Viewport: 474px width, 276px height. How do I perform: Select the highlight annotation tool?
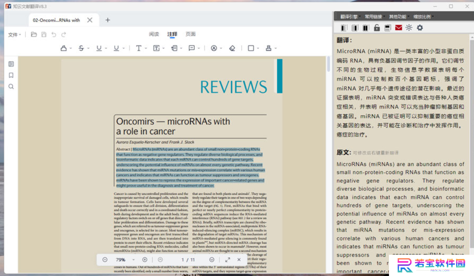[63, 48]
